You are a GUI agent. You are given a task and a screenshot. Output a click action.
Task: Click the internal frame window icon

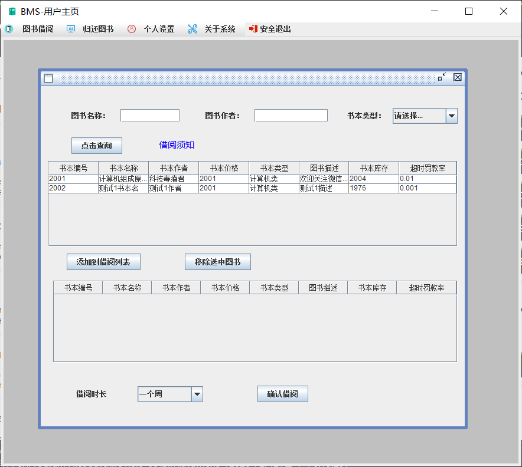[x=48, y=78]
